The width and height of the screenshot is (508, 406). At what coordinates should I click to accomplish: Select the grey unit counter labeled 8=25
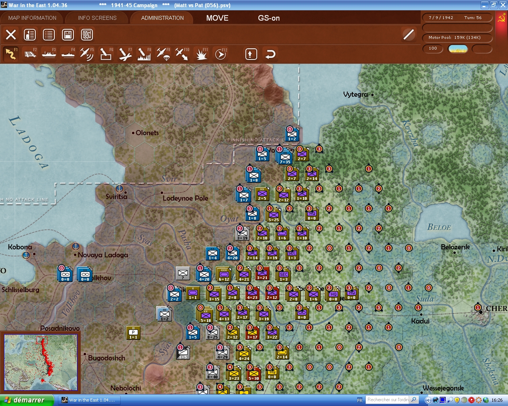(x=213, y=332)
